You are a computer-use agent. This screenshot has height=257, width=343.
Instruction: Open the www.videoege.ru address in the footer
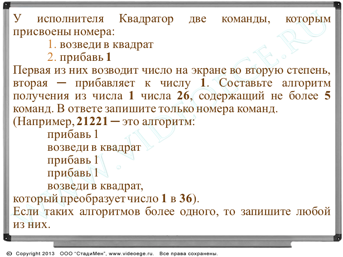click(131, 254)
